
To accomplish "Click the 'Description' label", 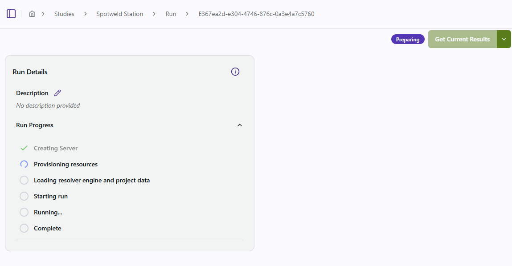I will [x=32, y=93].
